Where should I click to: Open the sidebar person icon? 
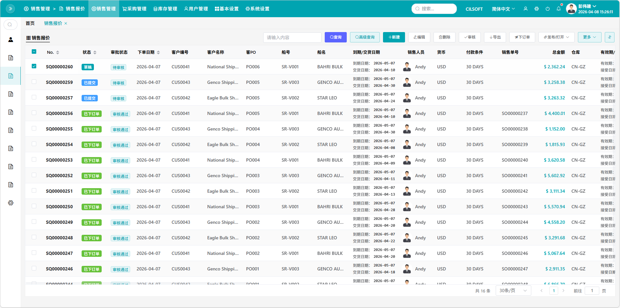tap(11, 40)
